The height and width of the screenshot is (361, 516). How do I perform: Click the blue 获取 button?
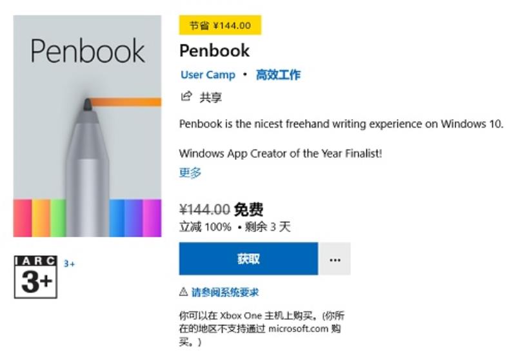click(248, 259)
